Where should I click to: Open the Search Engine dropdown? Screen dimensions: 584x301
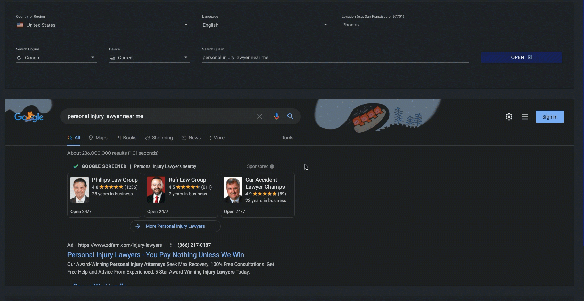pos(93,57)
